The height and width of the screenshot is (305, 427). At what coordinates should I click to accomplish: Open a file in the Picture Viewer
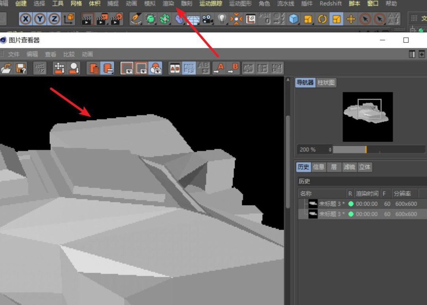tap(7, 68)
